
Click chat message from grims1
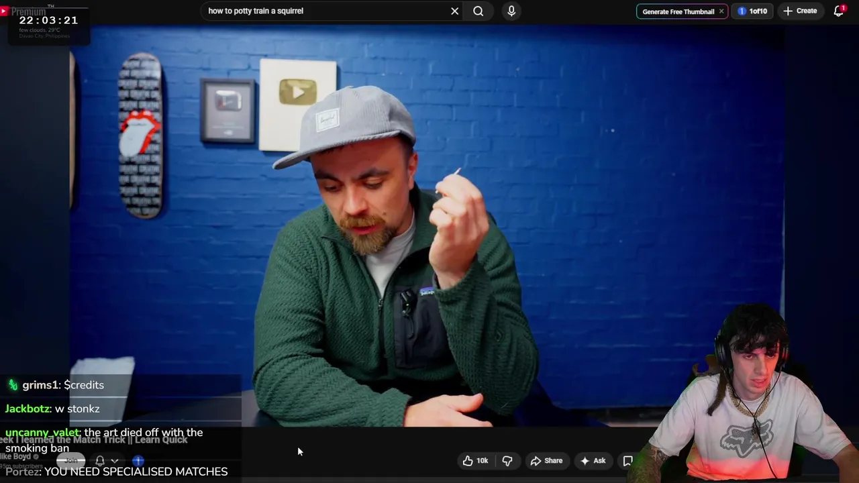coord(56,385)
